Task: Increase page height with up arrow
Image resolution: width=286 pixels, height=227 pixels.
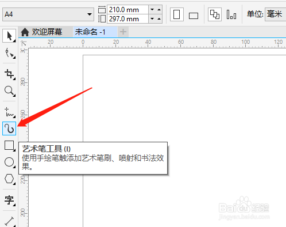Action: click(159, 19)
